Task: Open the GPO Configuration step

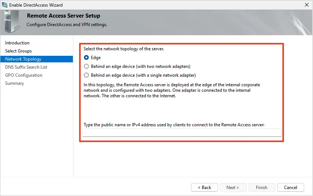Action: (x=24, y=75)
